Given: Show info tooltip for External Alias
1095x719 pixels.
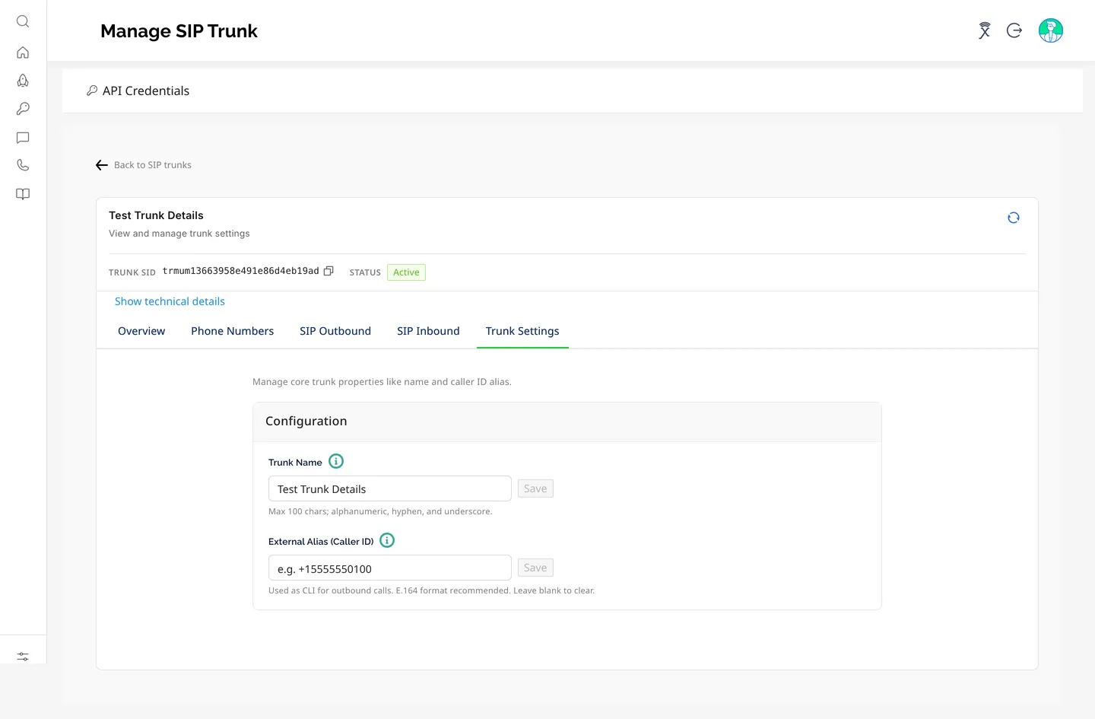Looking at the screenshot, I should [x=387, y=540].
